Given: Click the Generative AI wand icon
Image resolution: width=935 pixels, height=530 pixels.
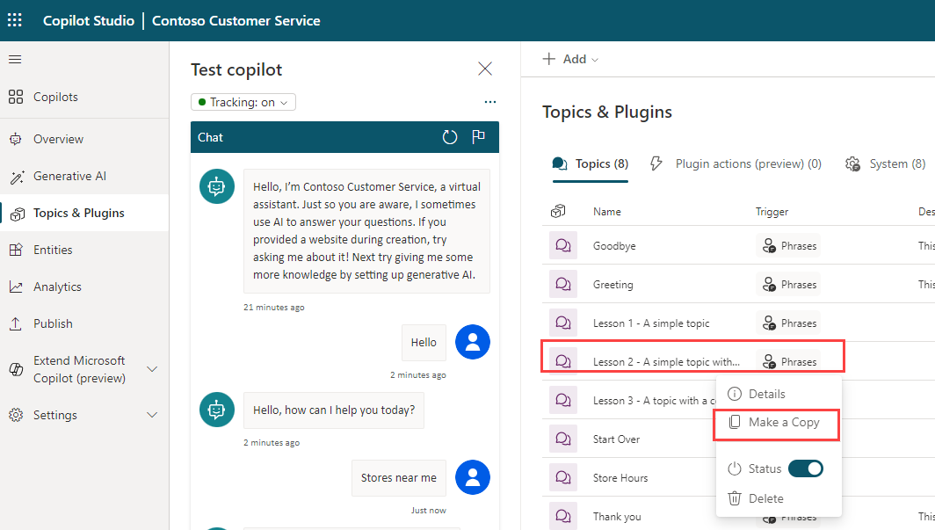Looking at the screenshot, I should (x=17, y=177).
